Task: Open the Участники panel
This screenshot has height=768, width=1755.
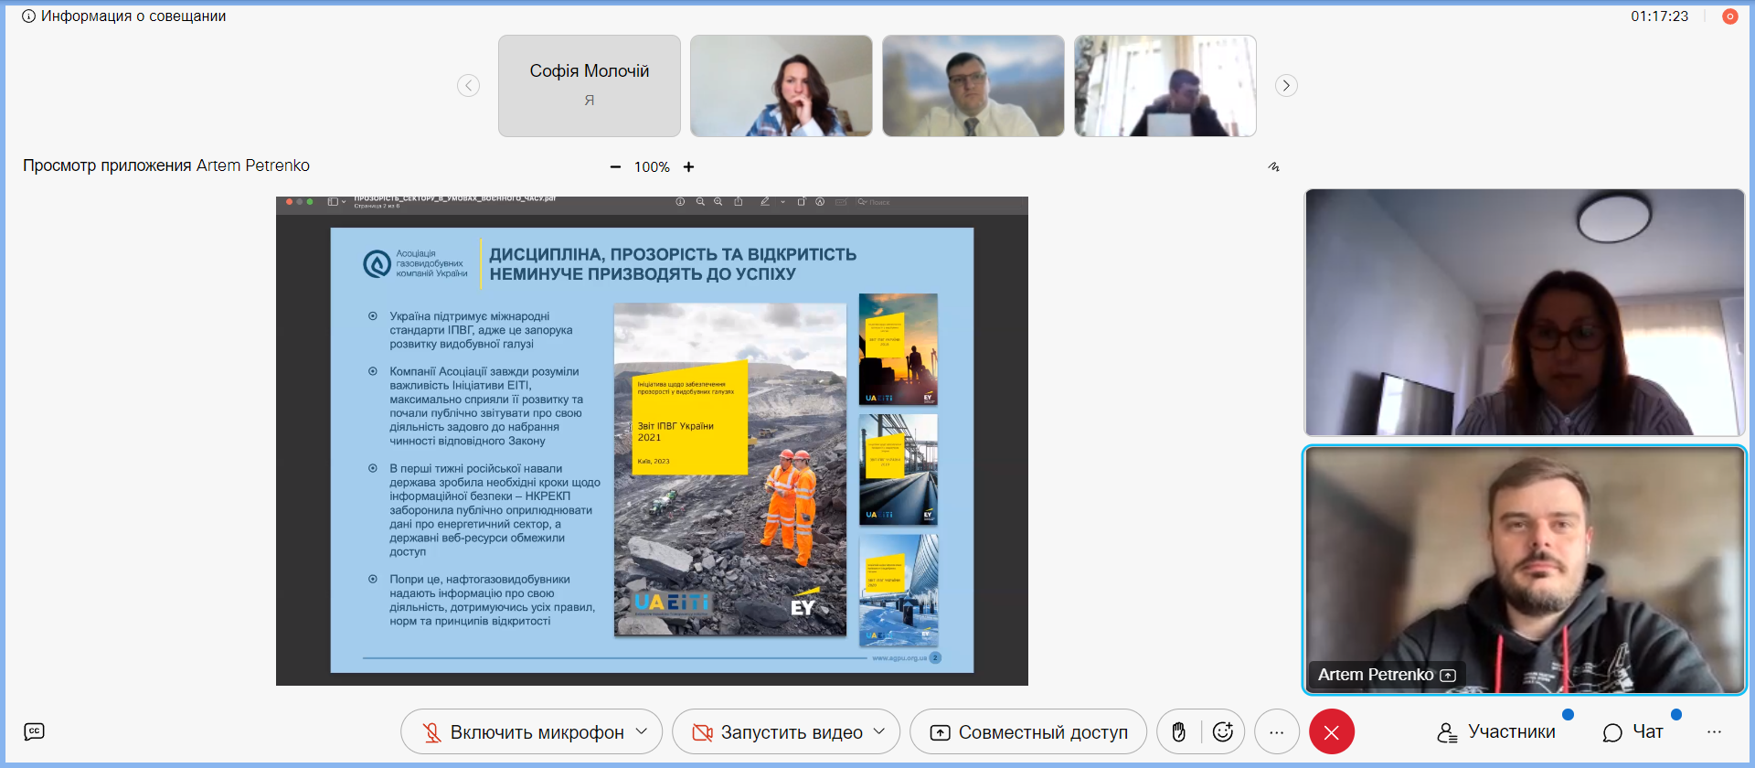Action: [1496, 732]
